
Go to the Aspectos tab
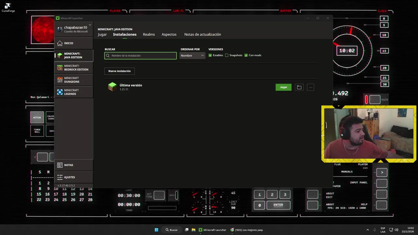(169, 34)
